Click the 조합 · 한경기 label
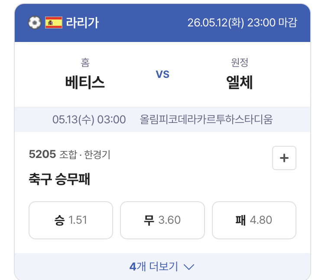 [85, 154]
